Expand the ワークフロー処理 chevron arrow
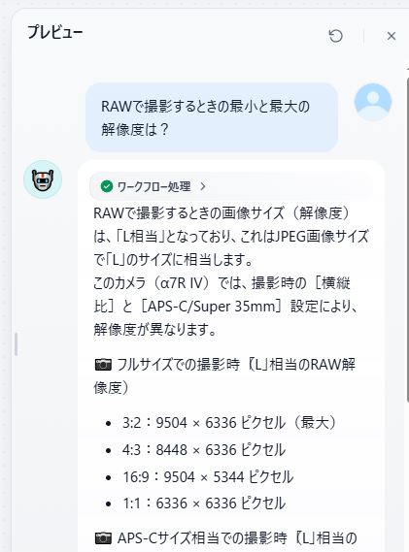This screenshot has height=552, width=409. coord(203,186)
